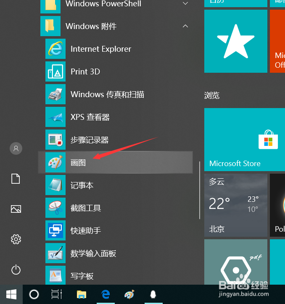Click the Windows 附件 folder icon

click(50, 26)
